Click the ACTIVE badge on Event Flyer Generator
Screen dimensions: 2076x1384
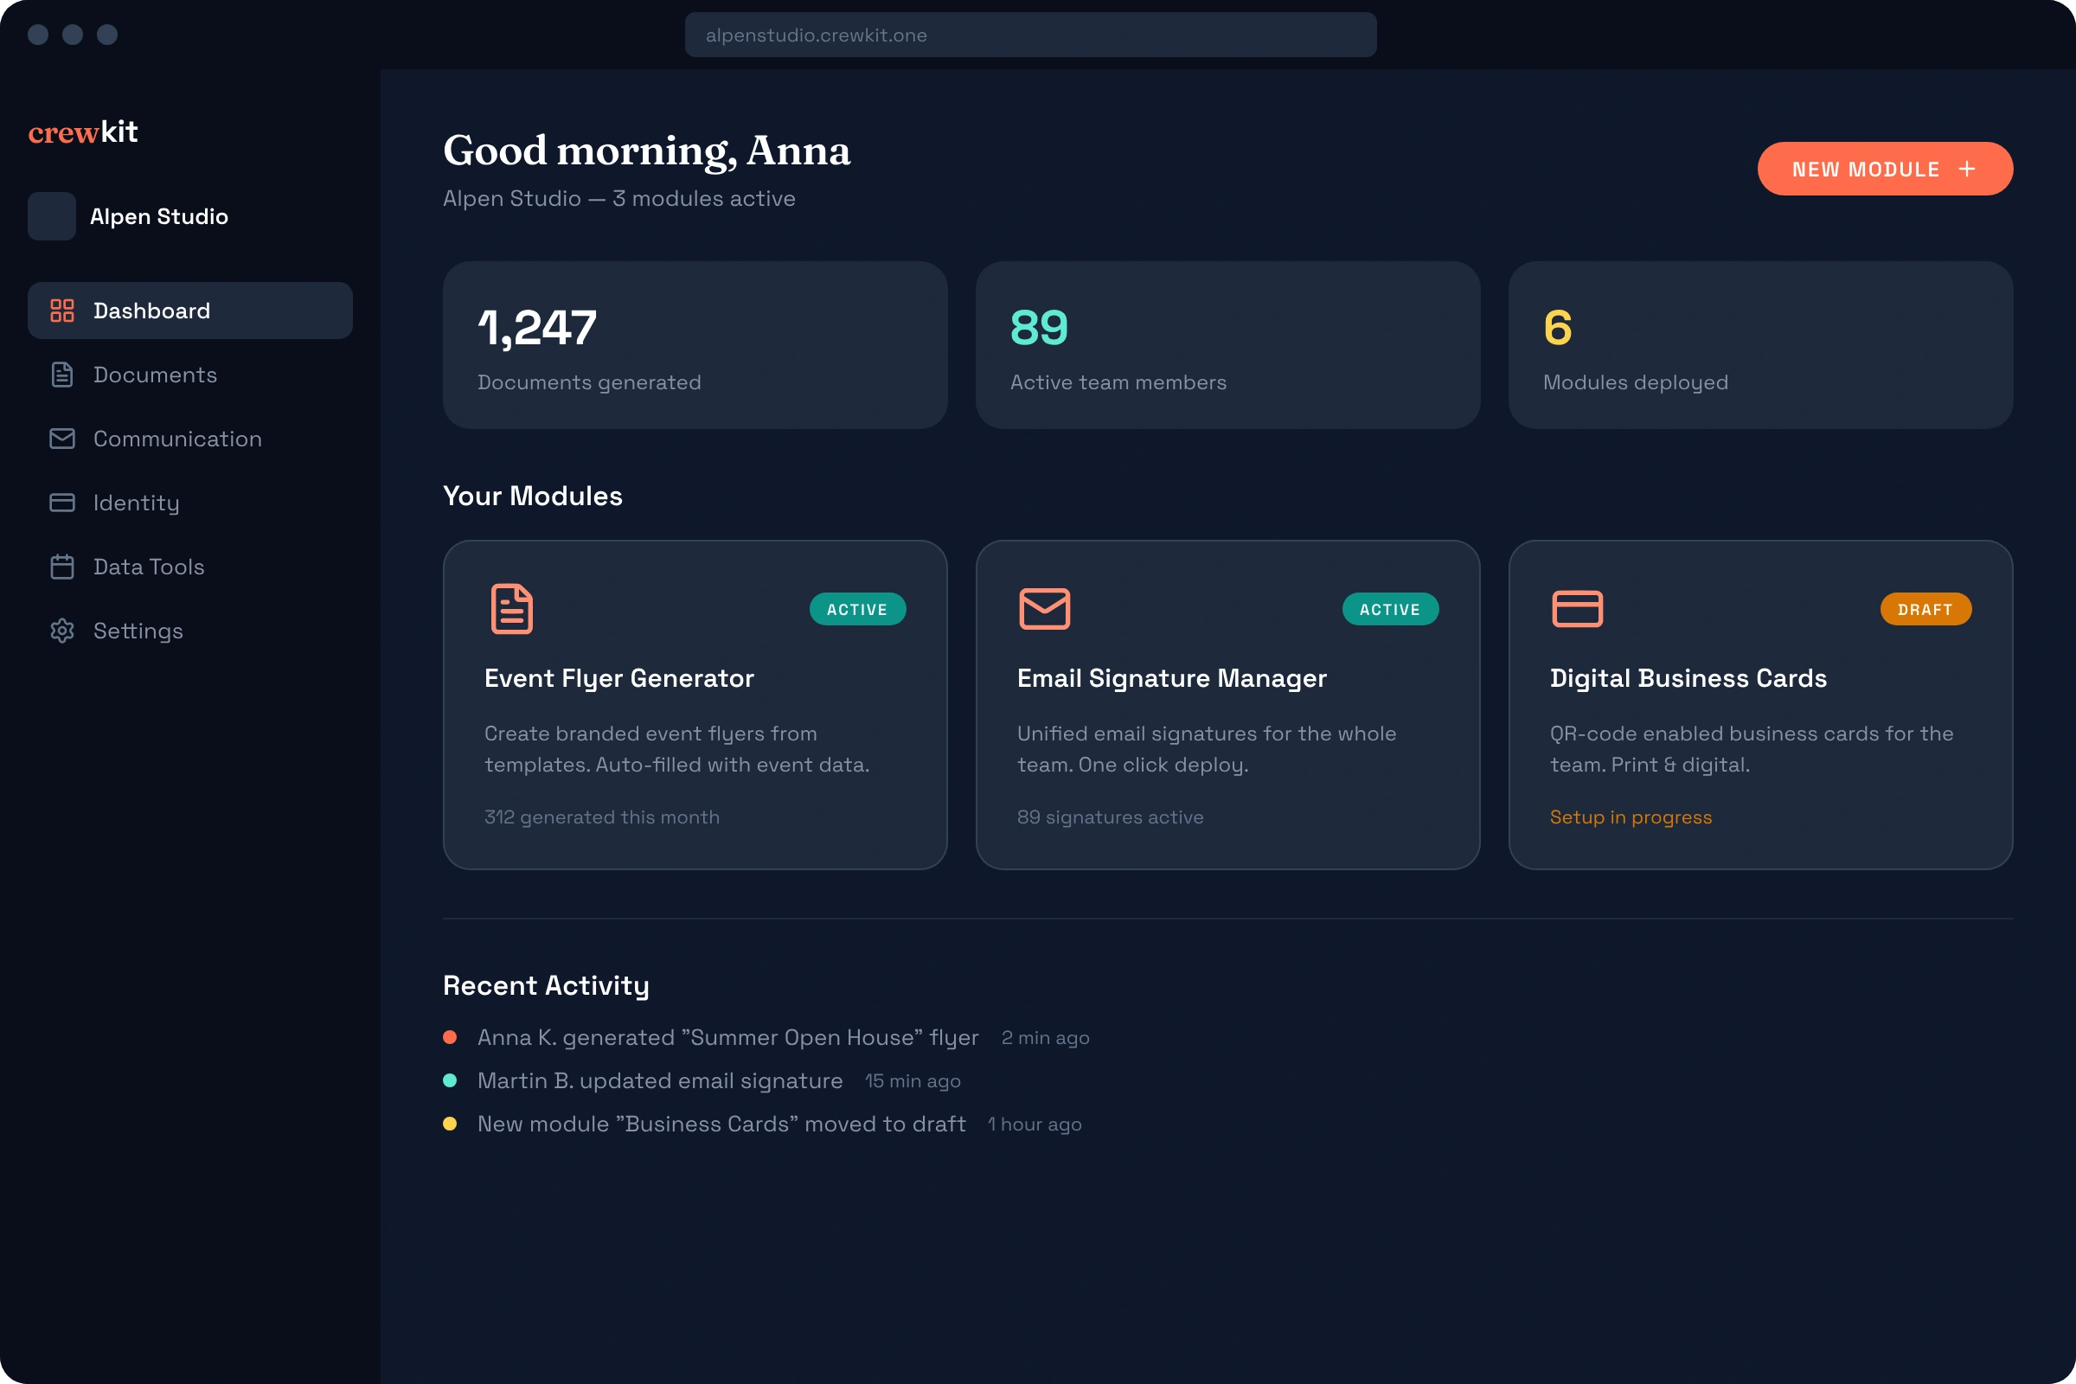[857, 609]
